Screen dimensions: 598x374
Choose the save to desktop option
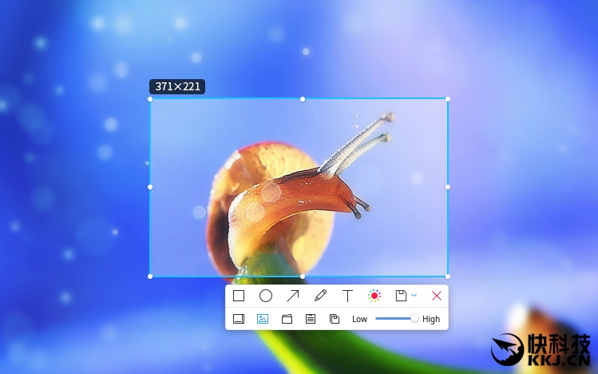tap(239, 319)
